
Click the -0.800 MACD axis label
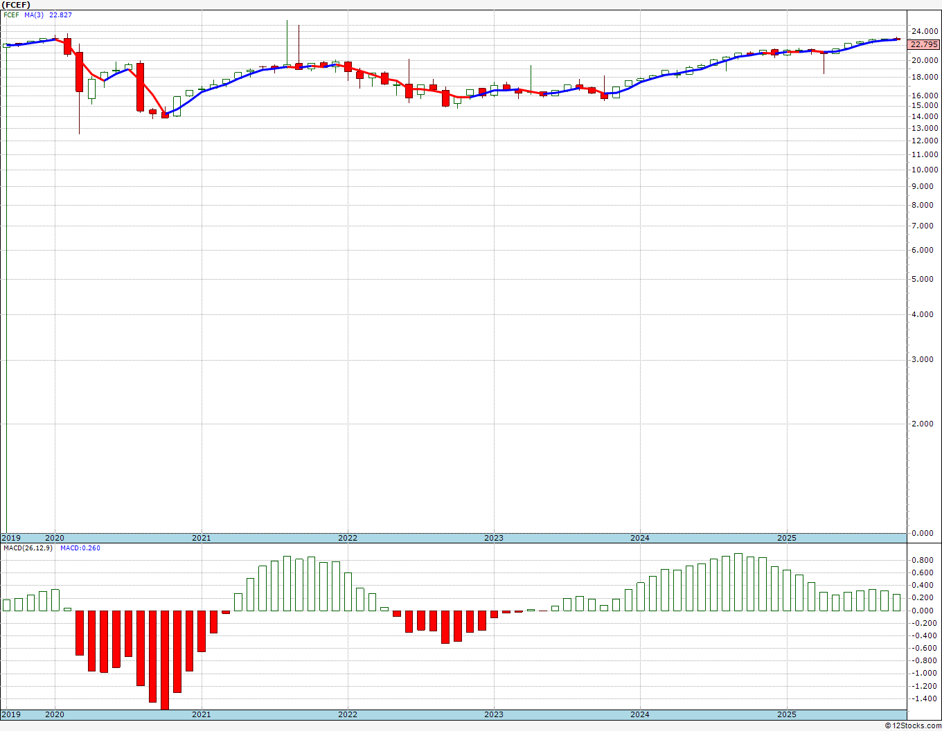point(926,661)
